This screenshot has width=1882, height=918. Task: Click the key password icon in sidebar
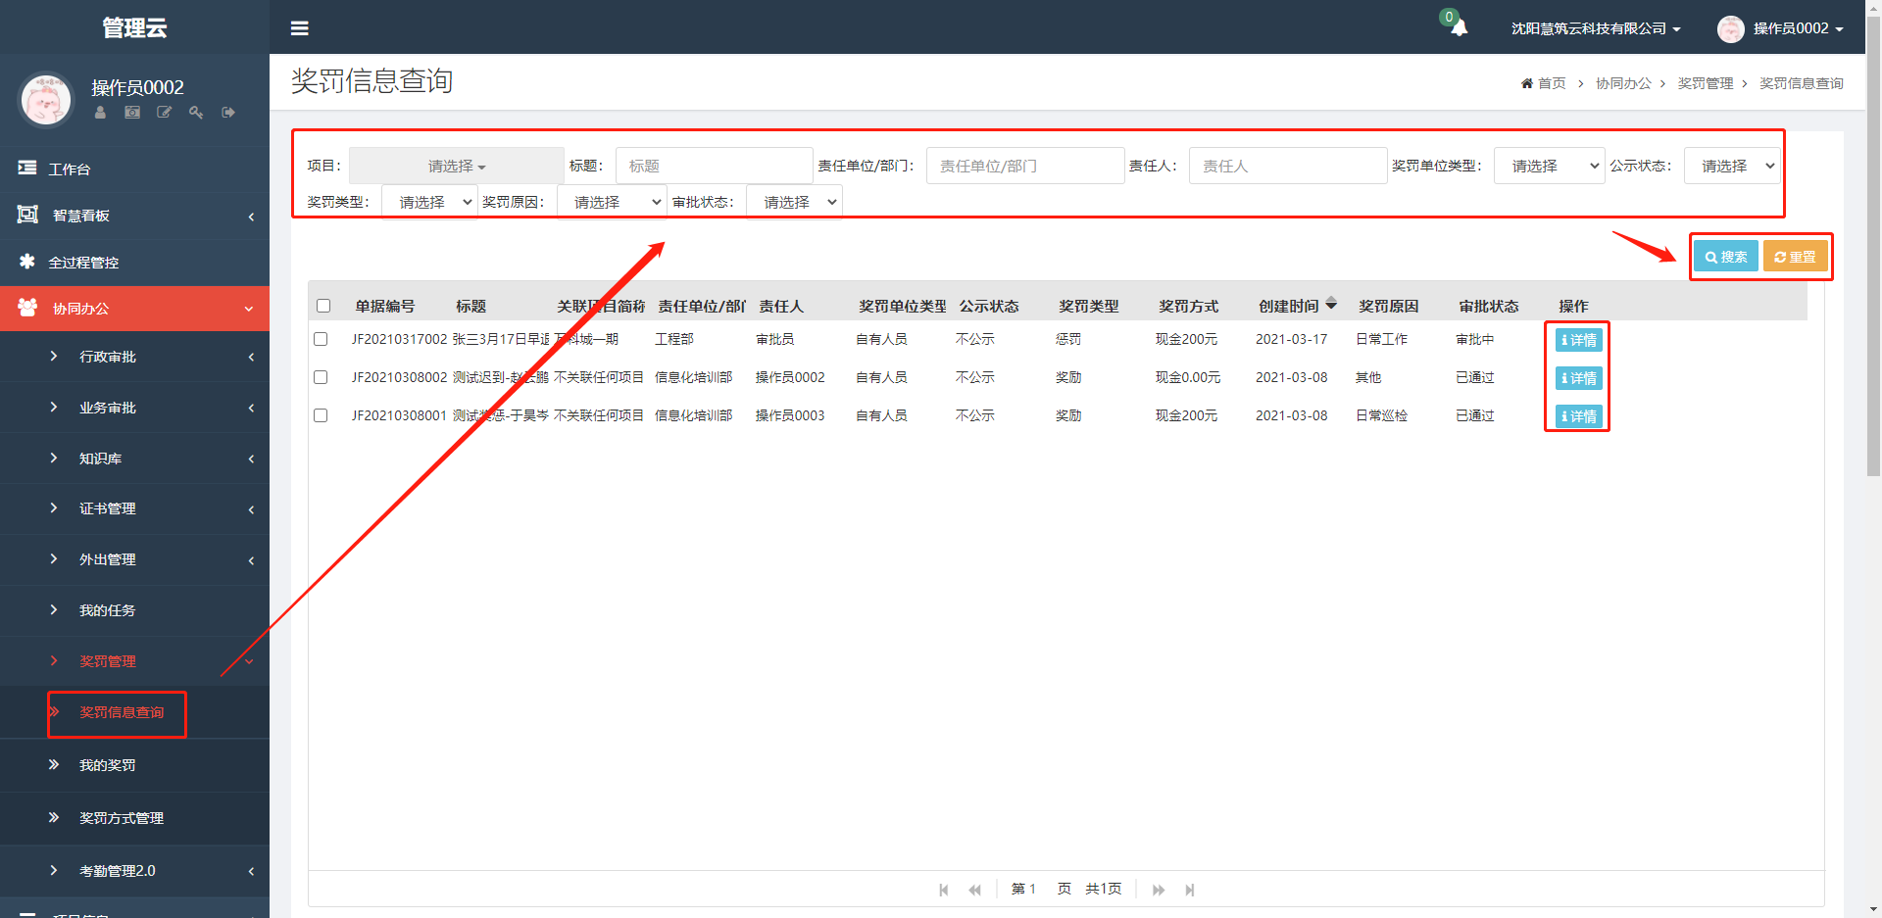(x=196, y=113)
